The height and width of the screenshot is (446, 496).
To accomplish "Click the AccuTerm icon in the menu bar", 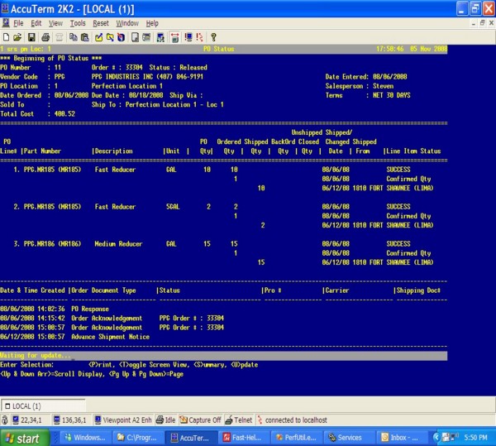I will pos(6,23).
